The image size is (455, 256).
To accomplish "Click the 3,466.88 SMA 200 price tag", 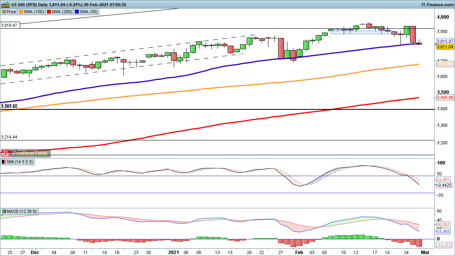I will [x=445, y=97].
